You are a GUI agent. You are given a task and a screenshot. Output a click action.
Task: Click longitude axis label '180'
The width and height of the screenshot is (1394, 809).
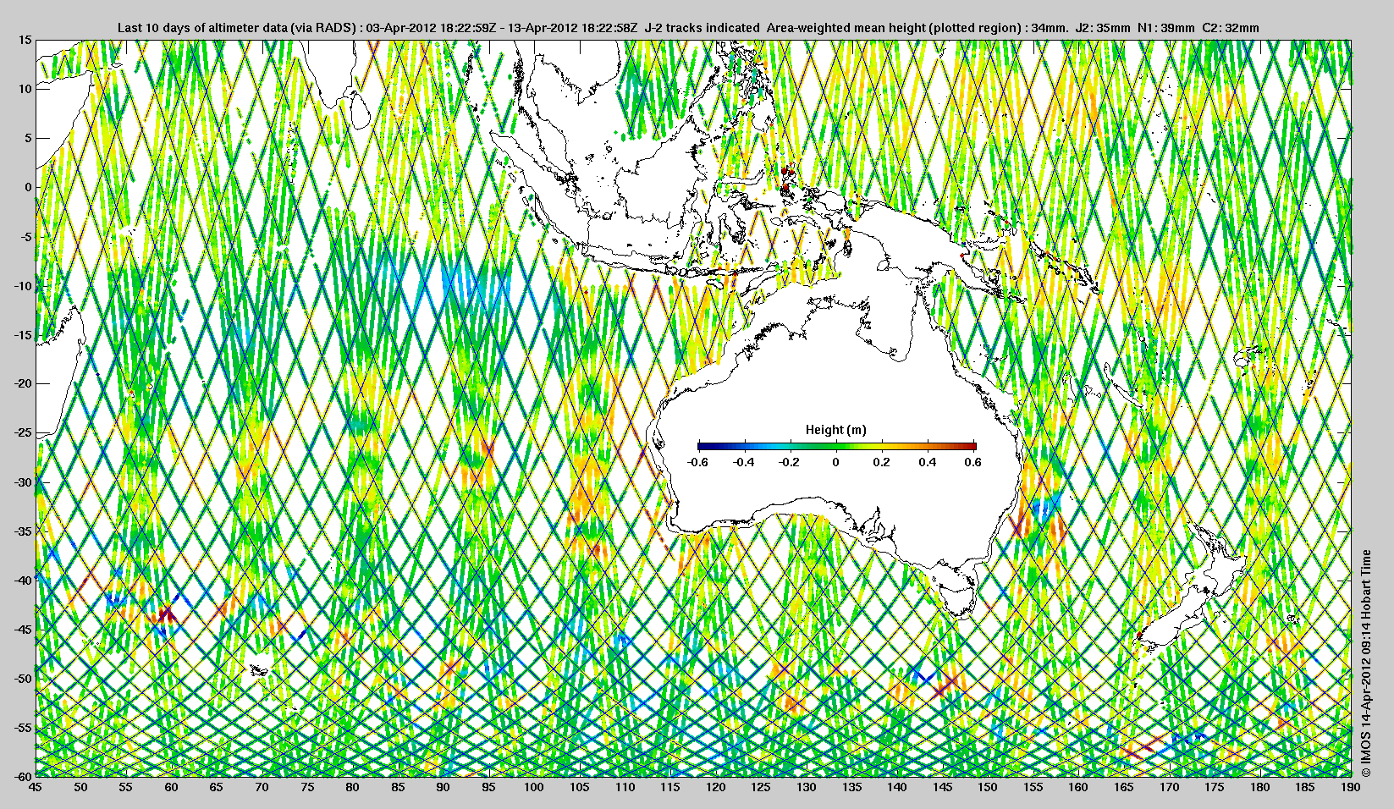coord(1260,787)
